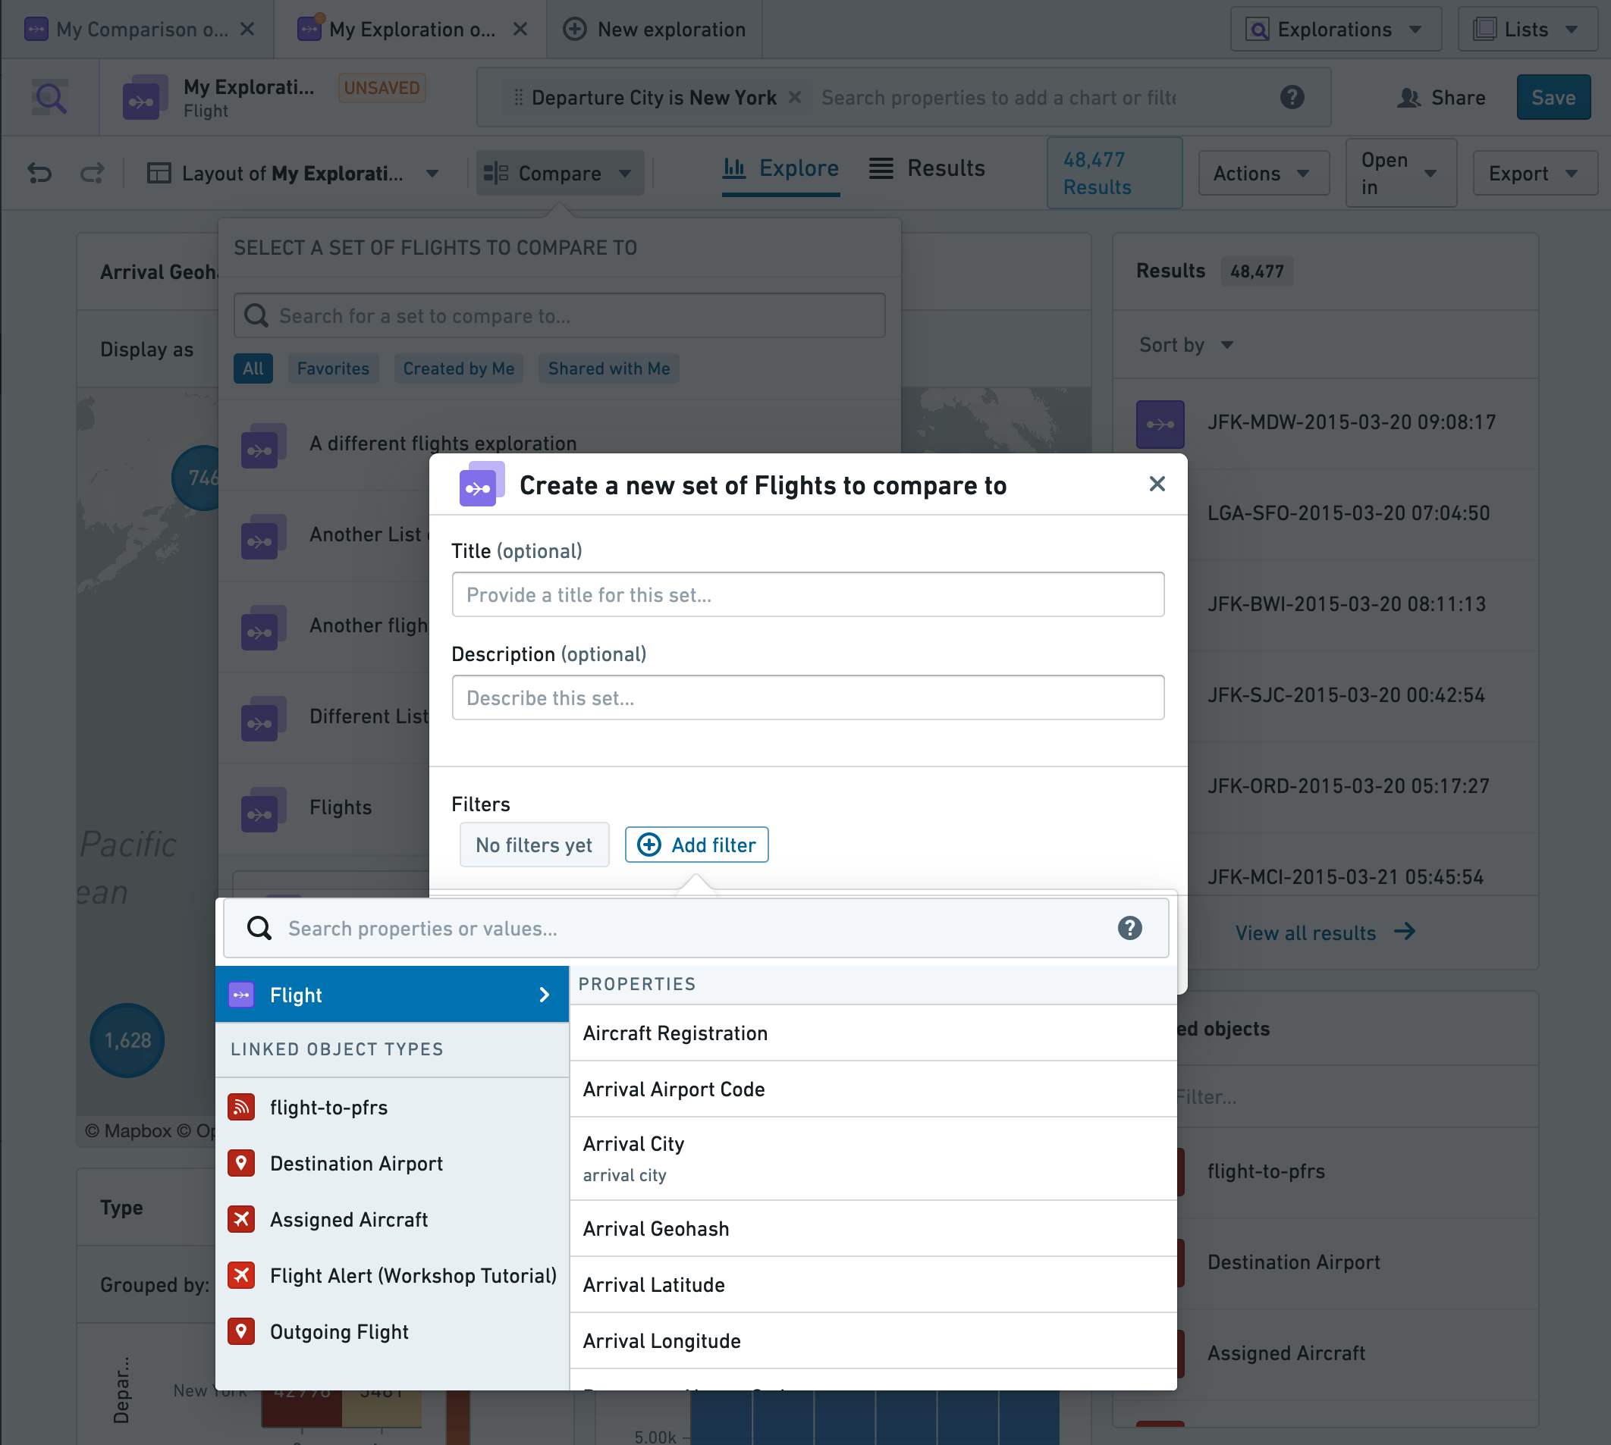Click the help icon in the property search box
1611x1445 pixels.
[x=1129, y=927]
